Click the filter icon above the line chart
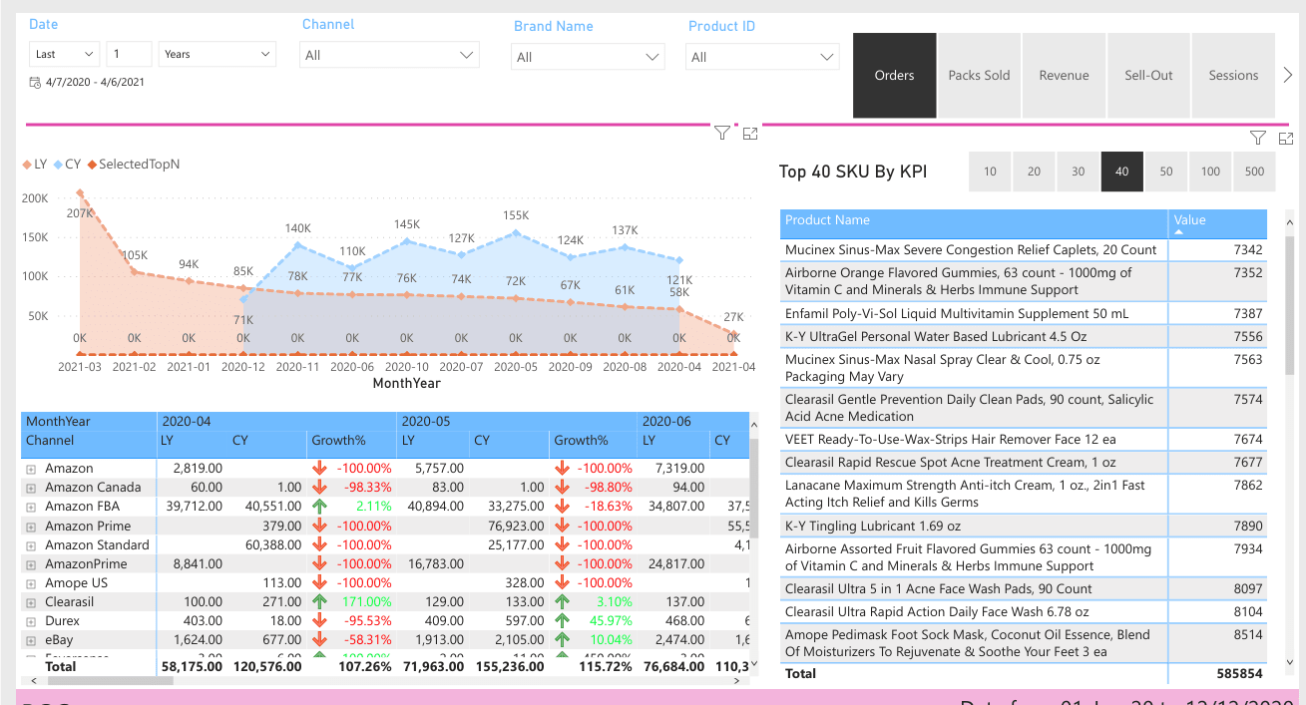Viewport: 1306px width, 705px height. coord(722,133)
